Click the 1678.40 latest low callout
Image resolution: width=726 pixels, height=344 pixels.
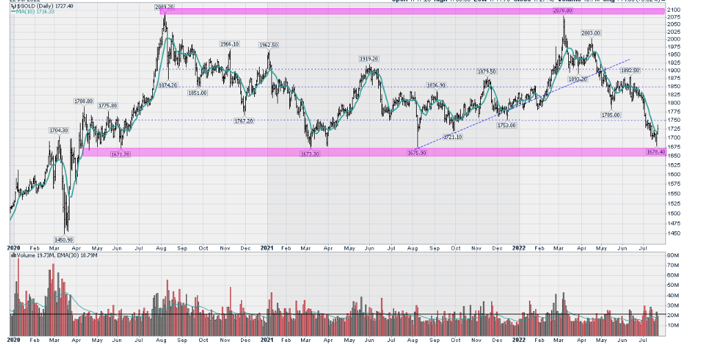coord(655,153)
